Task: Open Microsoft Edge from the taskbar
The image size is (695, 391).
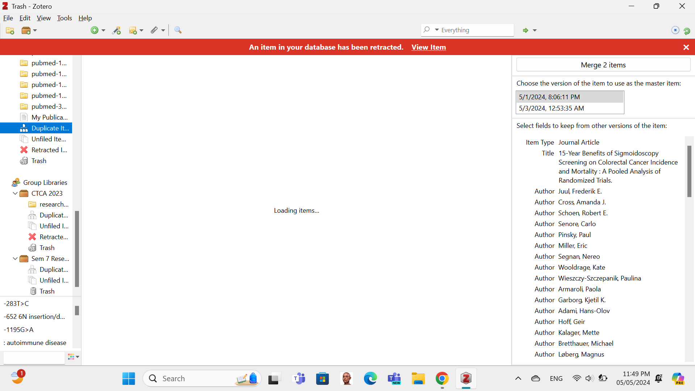Action: point(370,378)
